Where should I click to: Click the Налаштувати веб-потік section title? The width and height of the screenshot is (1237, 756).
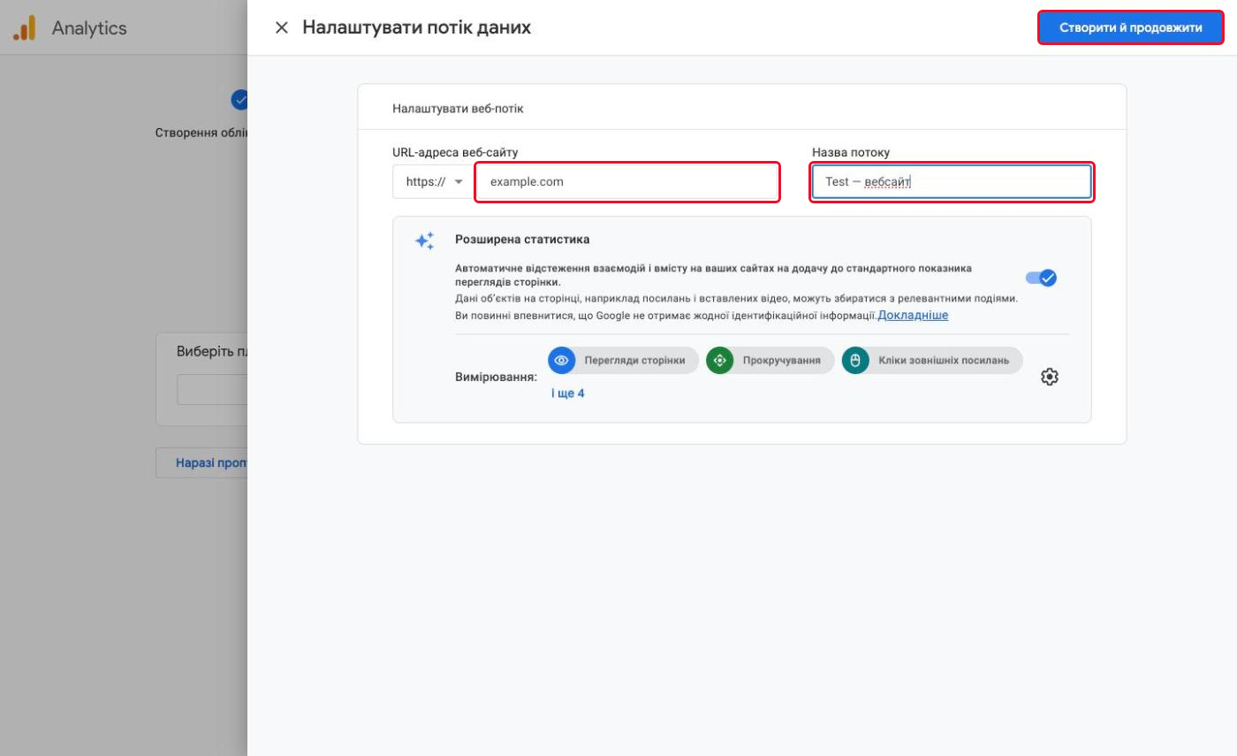pos(458,109)
